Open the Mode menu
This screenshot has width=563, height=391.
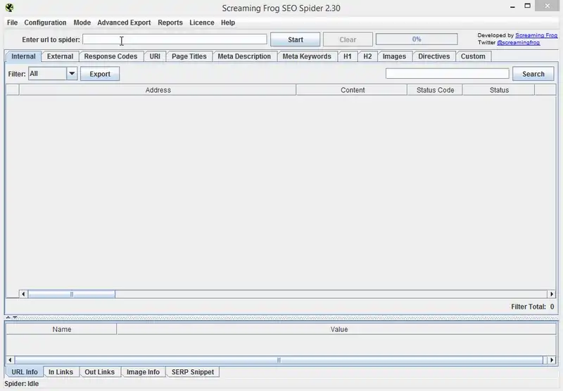tap(82, 23)
